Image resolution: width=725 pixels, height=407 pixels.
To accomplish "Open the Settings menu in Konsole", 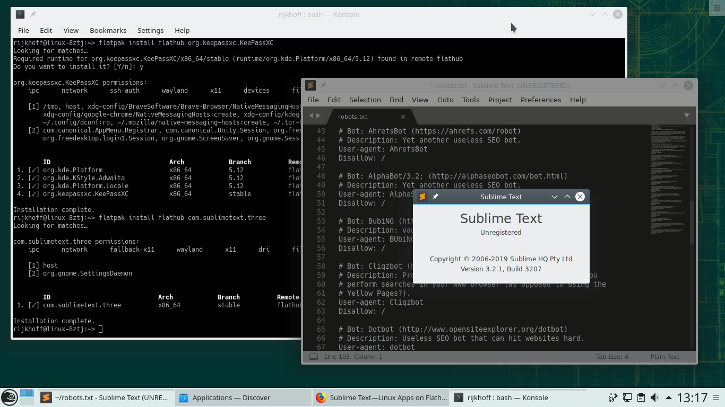I will (151, 30).
